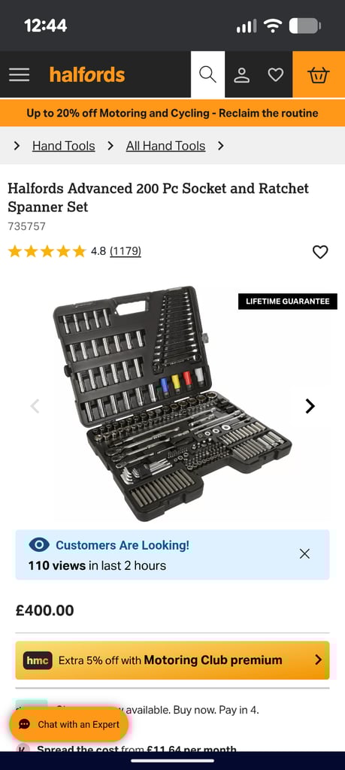Tap the socket set product image

coord(172,404)
